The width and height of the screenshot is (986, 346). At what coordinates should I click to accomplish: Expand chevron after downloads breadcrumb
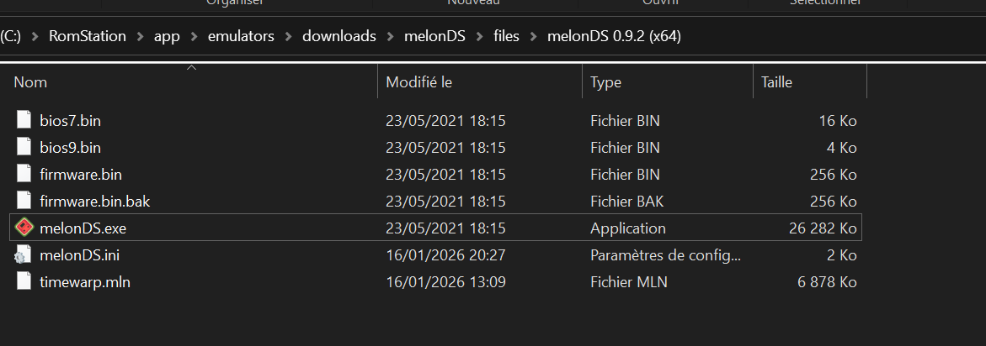click(390, 36)
